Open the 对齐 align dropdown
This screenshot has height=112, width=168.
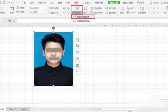click(132, 13)
